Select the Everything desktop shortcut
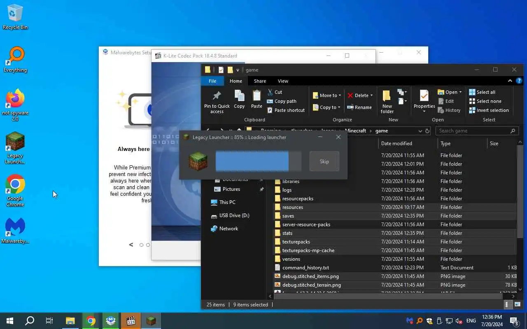 coord(15,60)
